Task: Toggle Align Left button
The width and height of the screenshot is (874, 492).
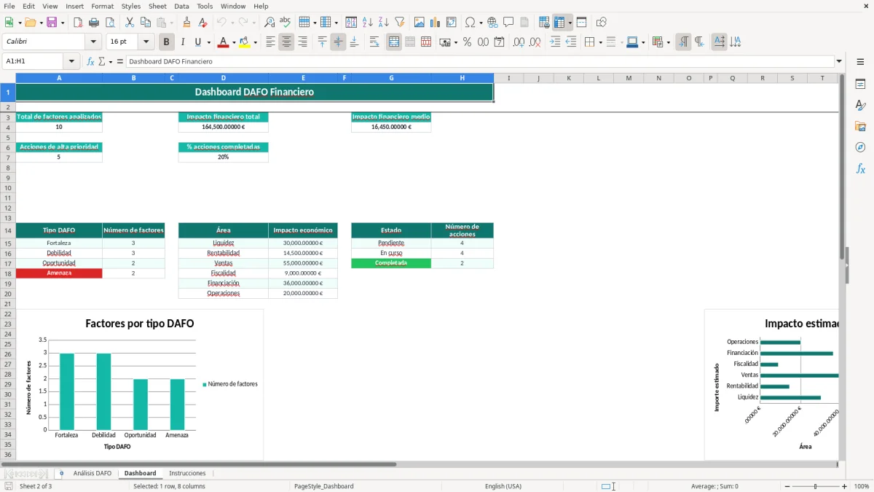Action: [x=270, y=42]
